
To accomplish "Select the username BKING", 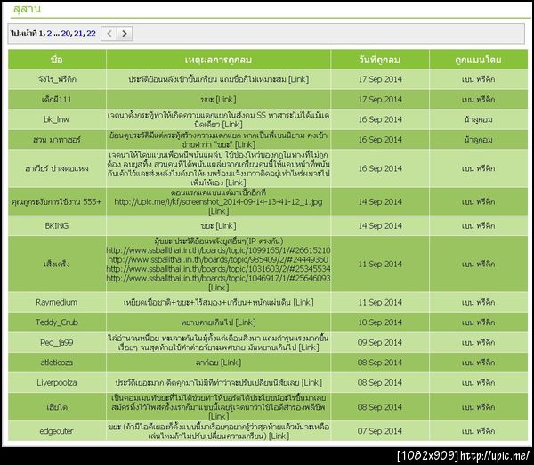I will 57,226.
